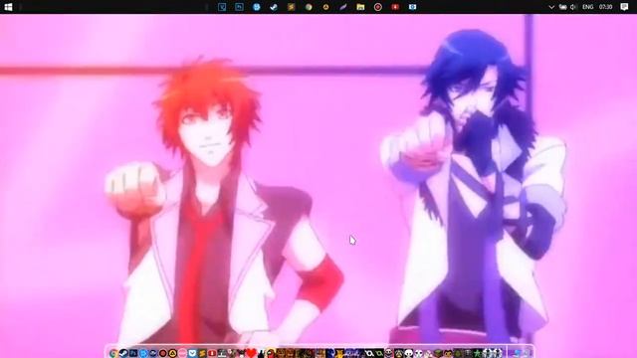Screen dimensions: 637x358
Task: Open the blue round icon in the top taskbar
Action: pos(257,7)
